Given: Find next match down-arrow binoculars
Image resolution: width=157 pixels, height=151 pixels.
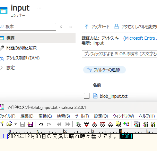Looking at the screenshot, I should (x=86, y=124).
